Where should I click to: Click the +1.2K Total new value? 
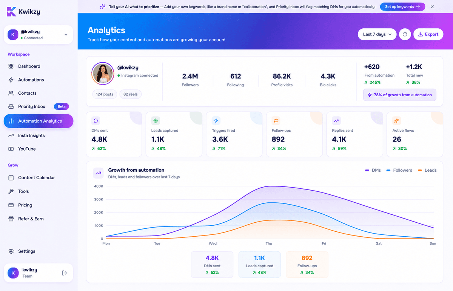tap(414, 67)
